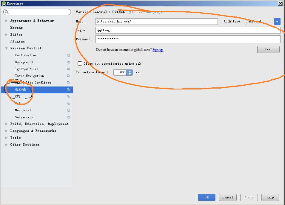Expand Languages & Frameworks section

6,131
